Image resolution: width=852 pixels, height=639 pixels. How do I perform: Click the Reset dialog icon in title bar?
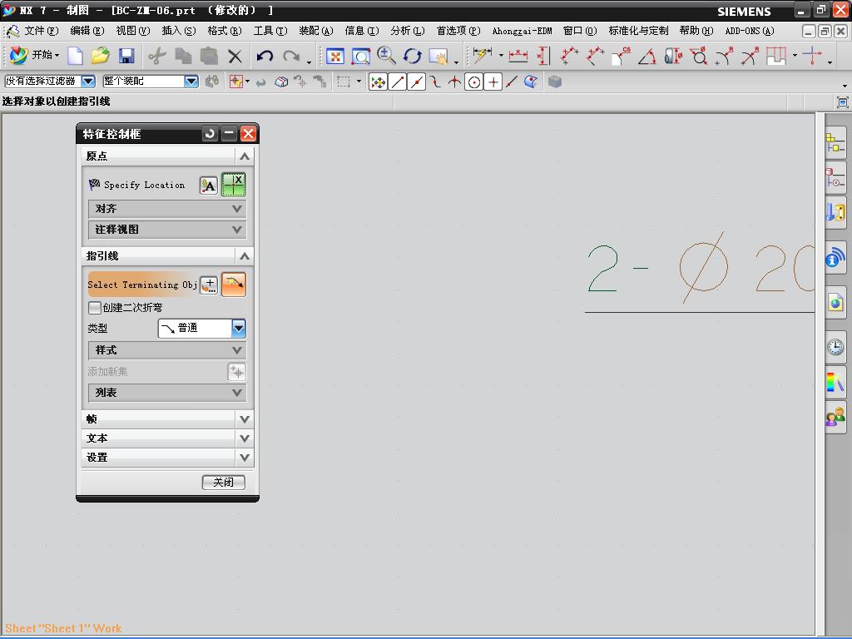[x=210, y=133]
